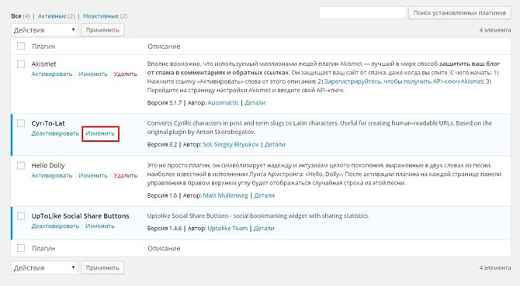Click the Версия 1.4.6 text

coord(165,228)
